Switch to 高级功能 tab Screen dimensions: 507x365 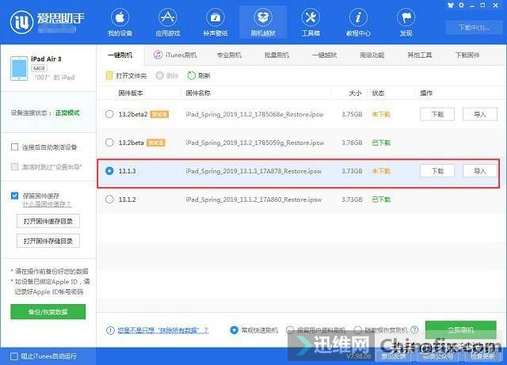tap(372, 55)
